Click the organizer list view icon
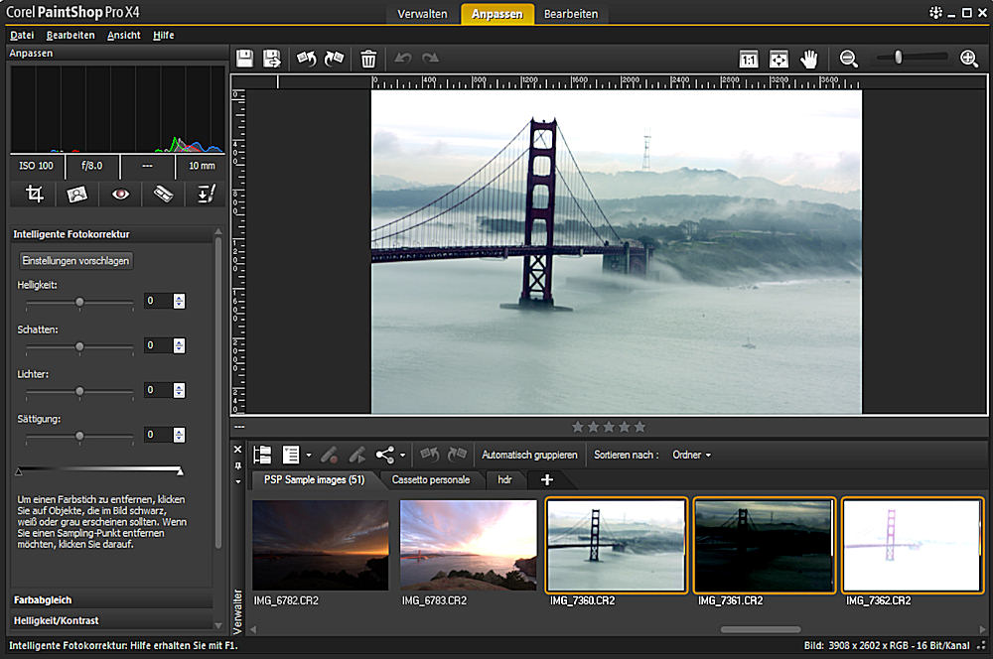993x659 pixels. click(291, 455)
